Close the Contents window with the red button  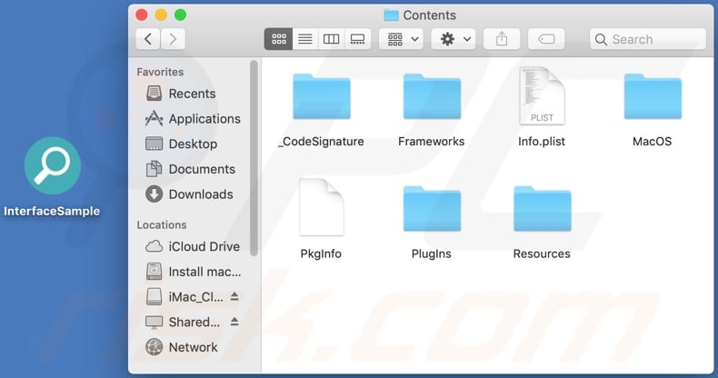point(142,15)
